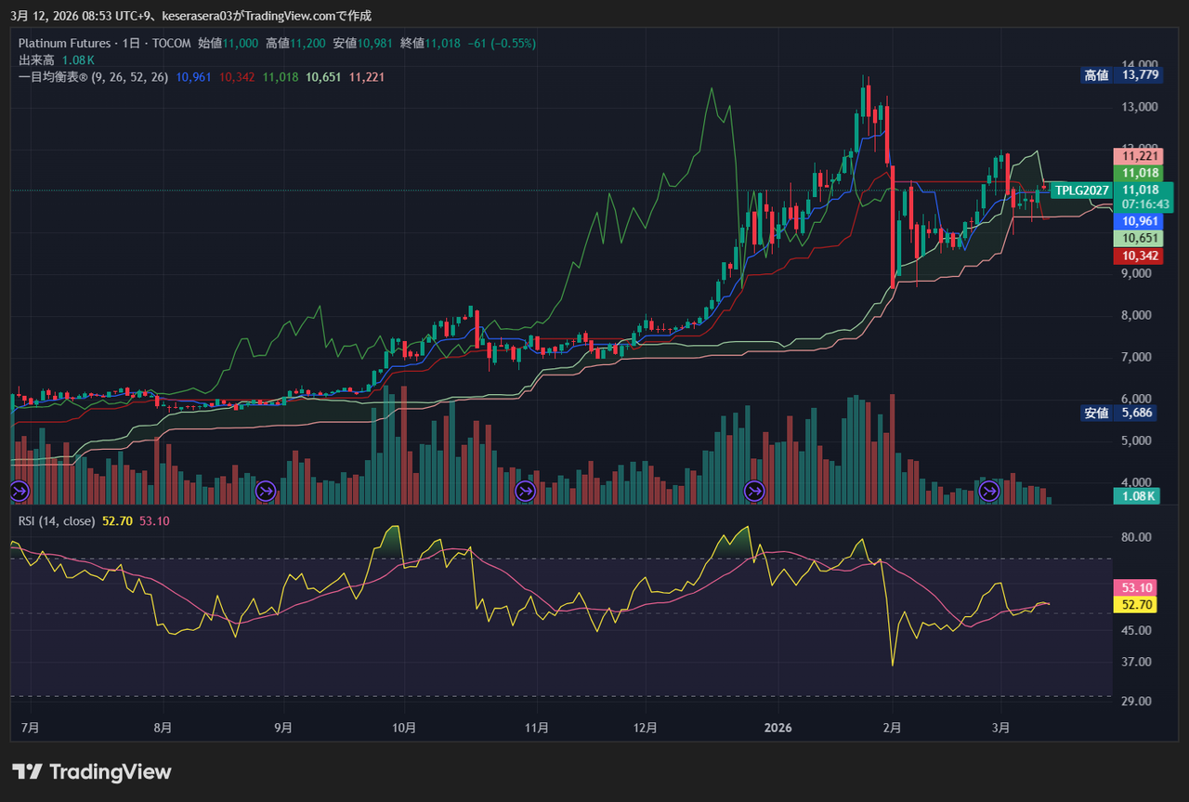The height and width of the screenshot is (802, 1189).
Task: Click the pink 53.10 value beside RSI label
Action: click(154, 520)
